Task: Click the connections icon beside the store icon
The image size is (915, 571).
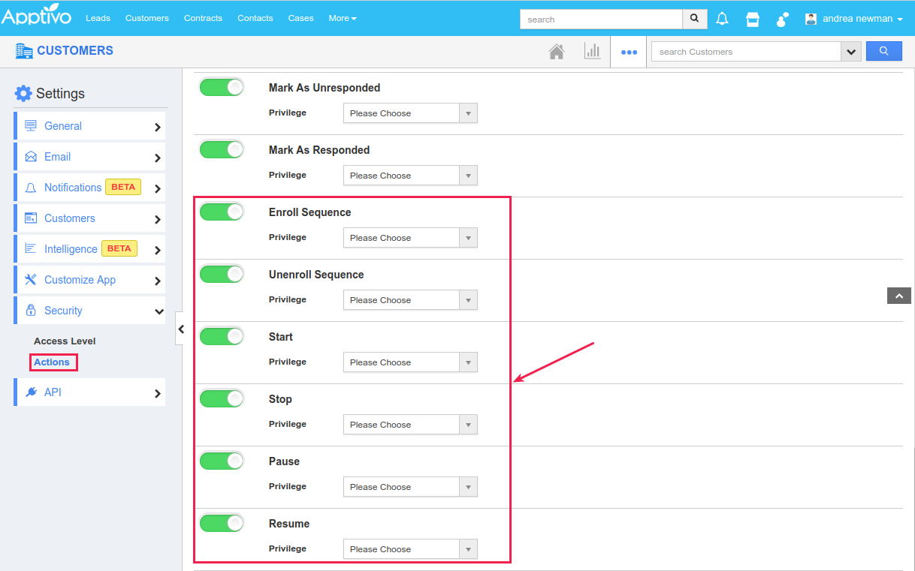Action: (x=782, y=19)
